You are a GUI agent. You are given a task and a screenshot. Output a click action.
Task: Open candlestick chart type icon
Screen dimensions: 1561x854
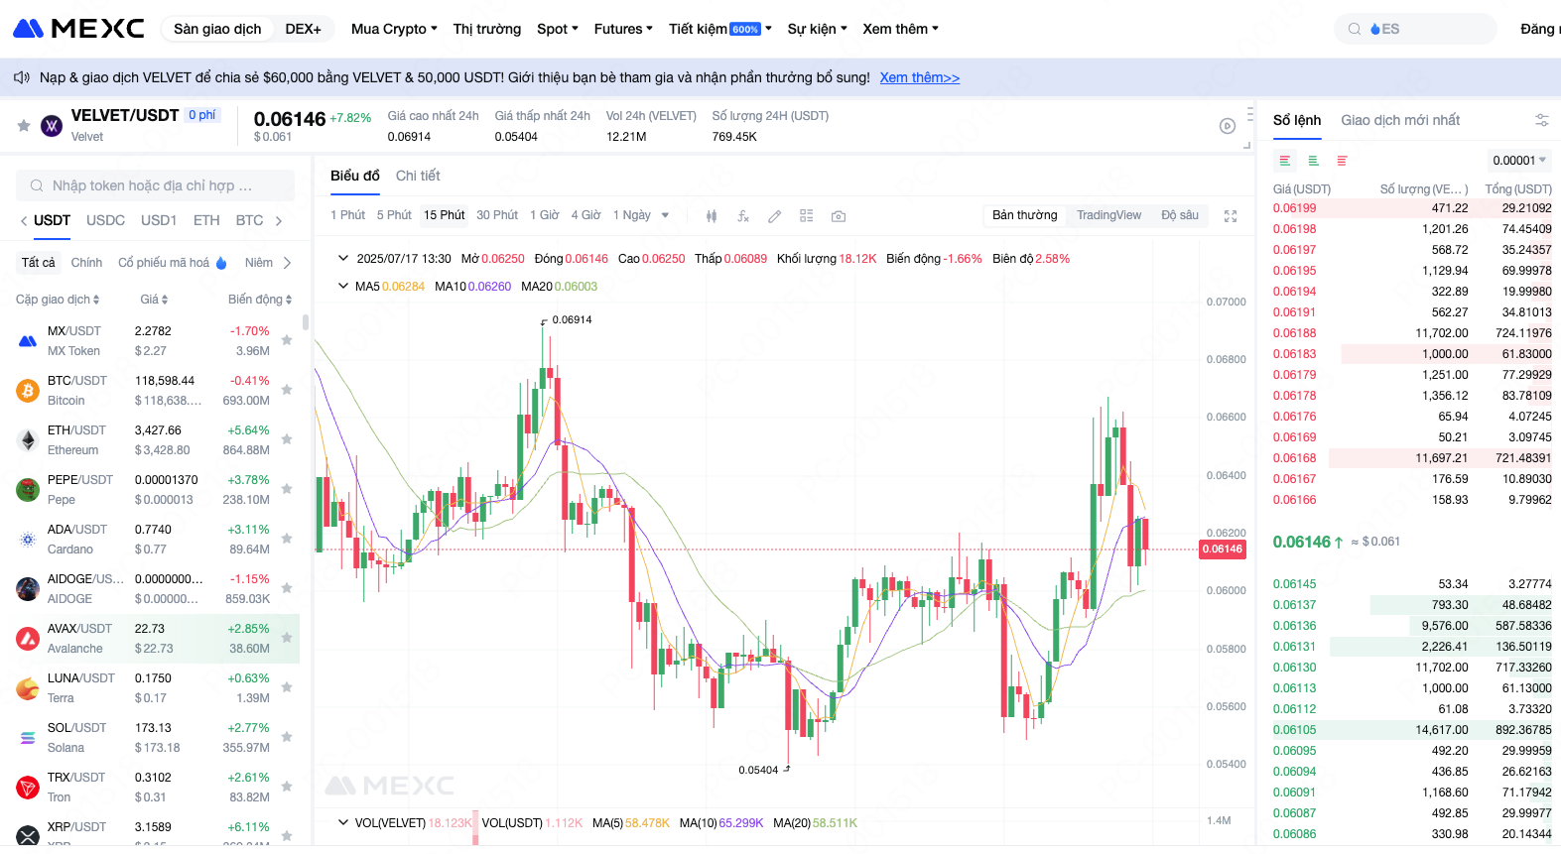point(712,216)
